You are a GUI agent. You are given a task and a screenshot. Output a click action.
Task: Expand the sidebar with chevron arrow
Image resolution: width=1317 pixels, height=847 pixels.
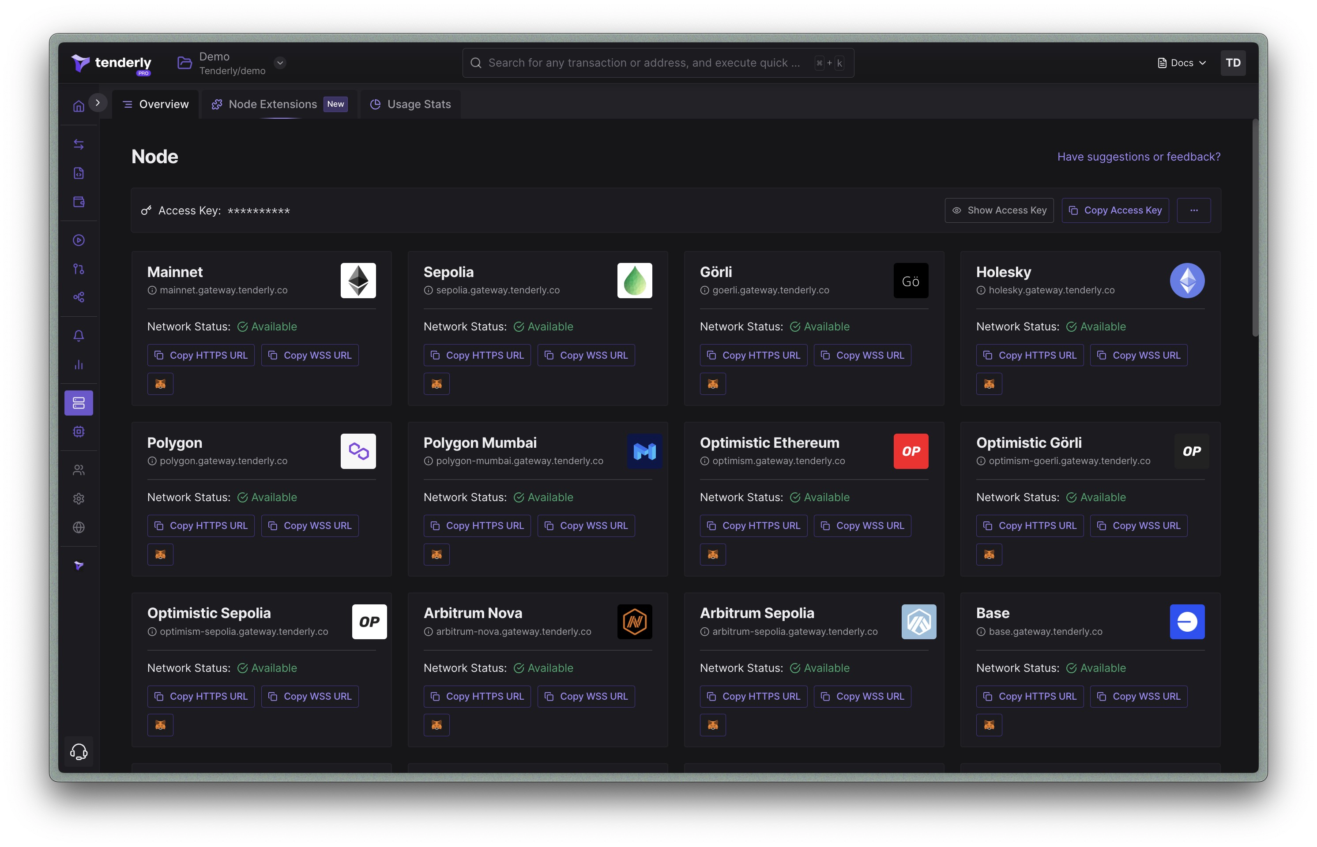[x=98, y=102]
